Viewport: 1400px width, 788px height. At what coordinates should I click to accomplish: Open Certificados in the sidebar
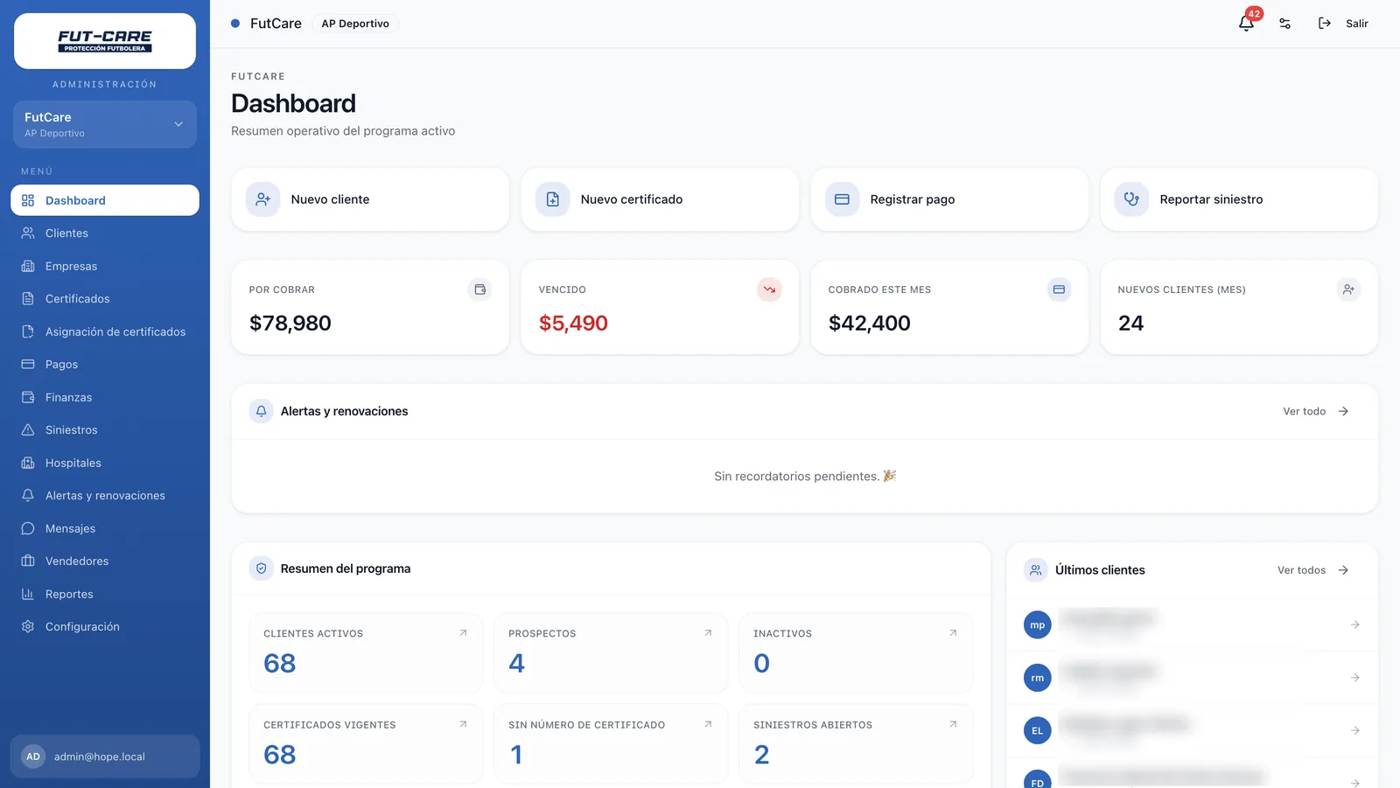pyautogui.click(x=105, y=299)
